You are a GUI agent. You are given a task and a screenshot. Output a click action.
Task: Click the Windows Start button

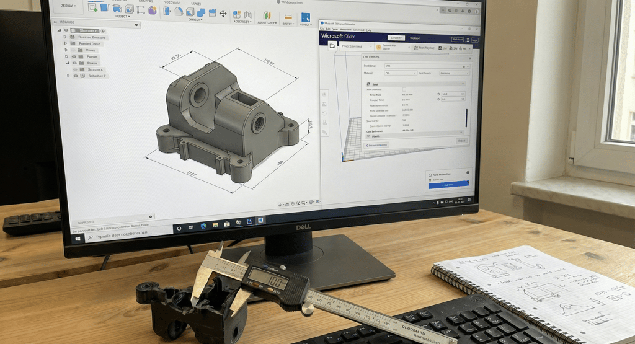(78, 239)
